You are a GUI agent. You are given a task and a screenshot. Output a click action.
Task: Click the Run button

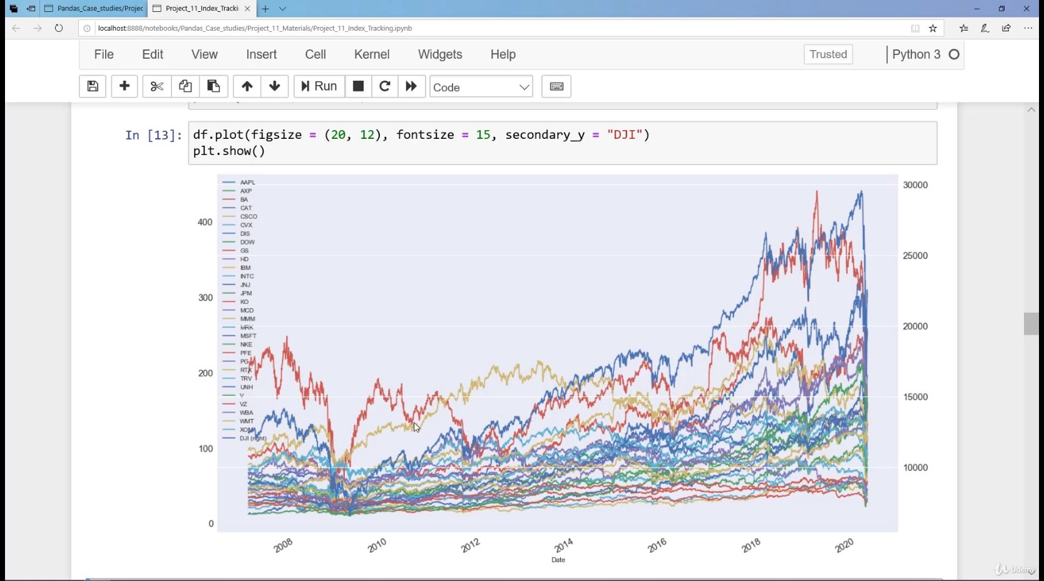coord(319,86)
